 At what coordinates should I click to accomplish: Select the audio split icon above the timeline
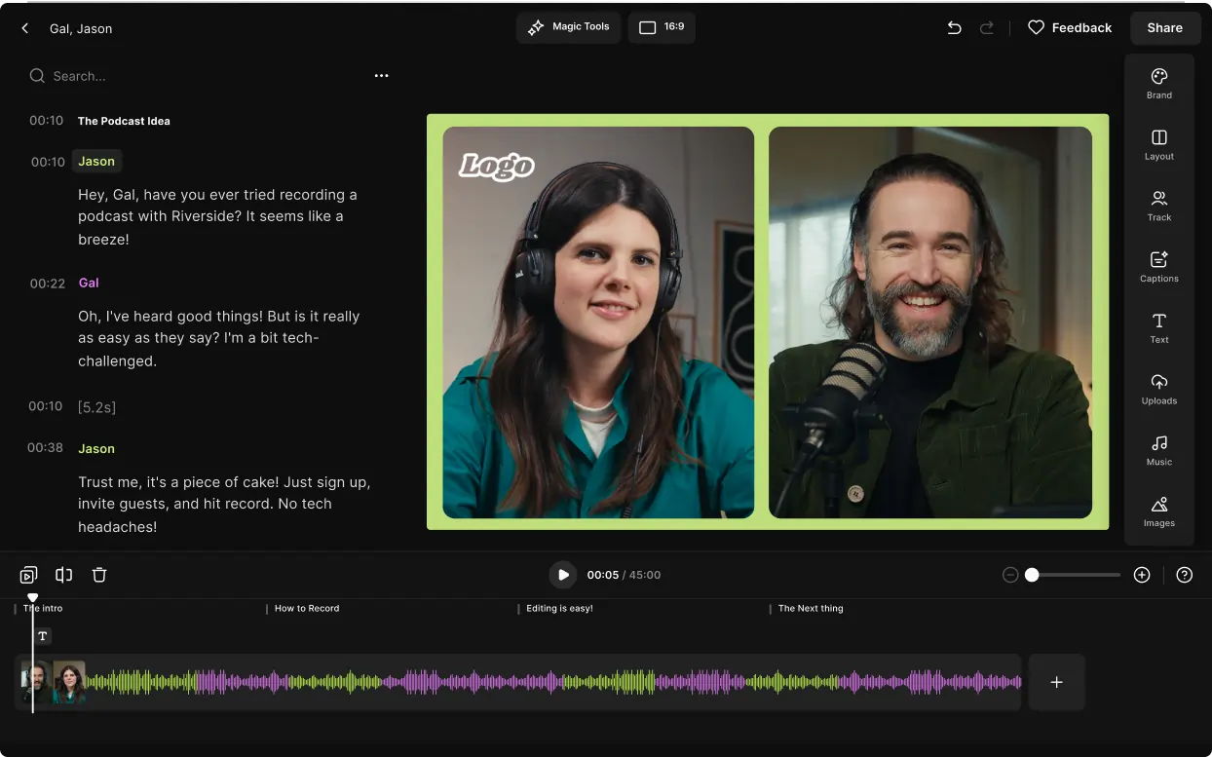point(63,575)
